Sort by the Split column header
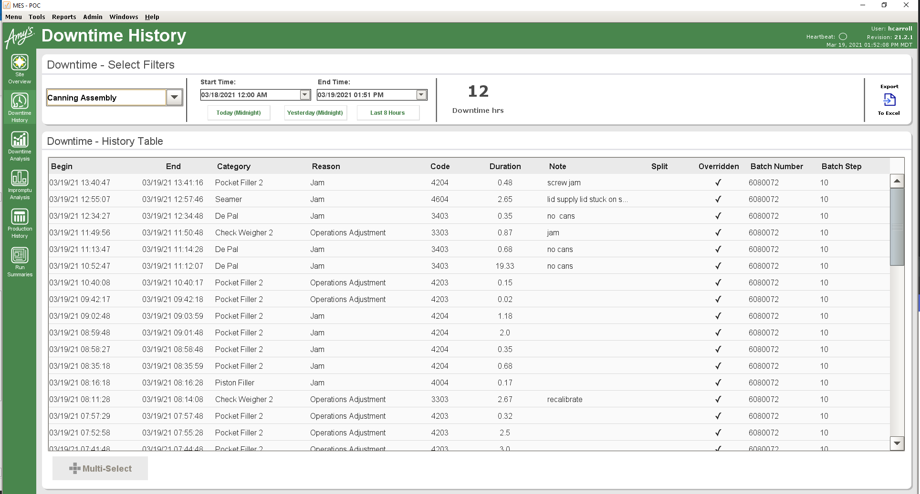This screenshot has width=920, height=494. (x=659, y=166)
